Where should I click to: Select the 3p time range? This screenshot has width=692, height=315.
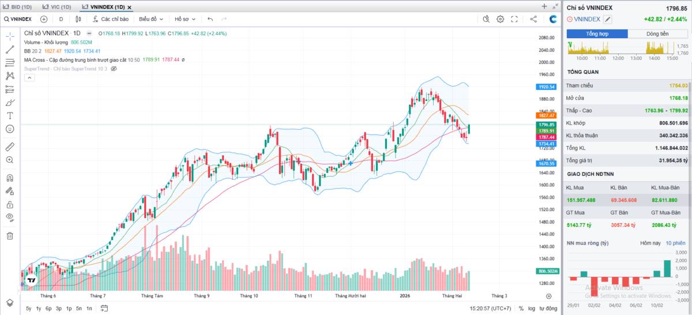[59, 309]
